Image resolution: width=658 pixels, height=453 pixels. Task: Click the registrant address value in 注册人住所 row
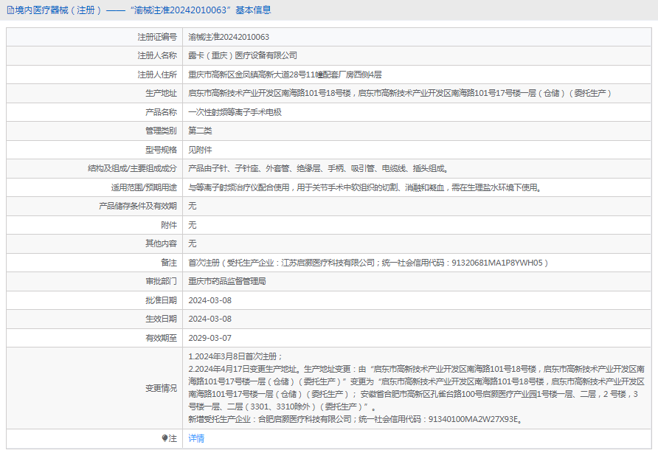(285, 75)
